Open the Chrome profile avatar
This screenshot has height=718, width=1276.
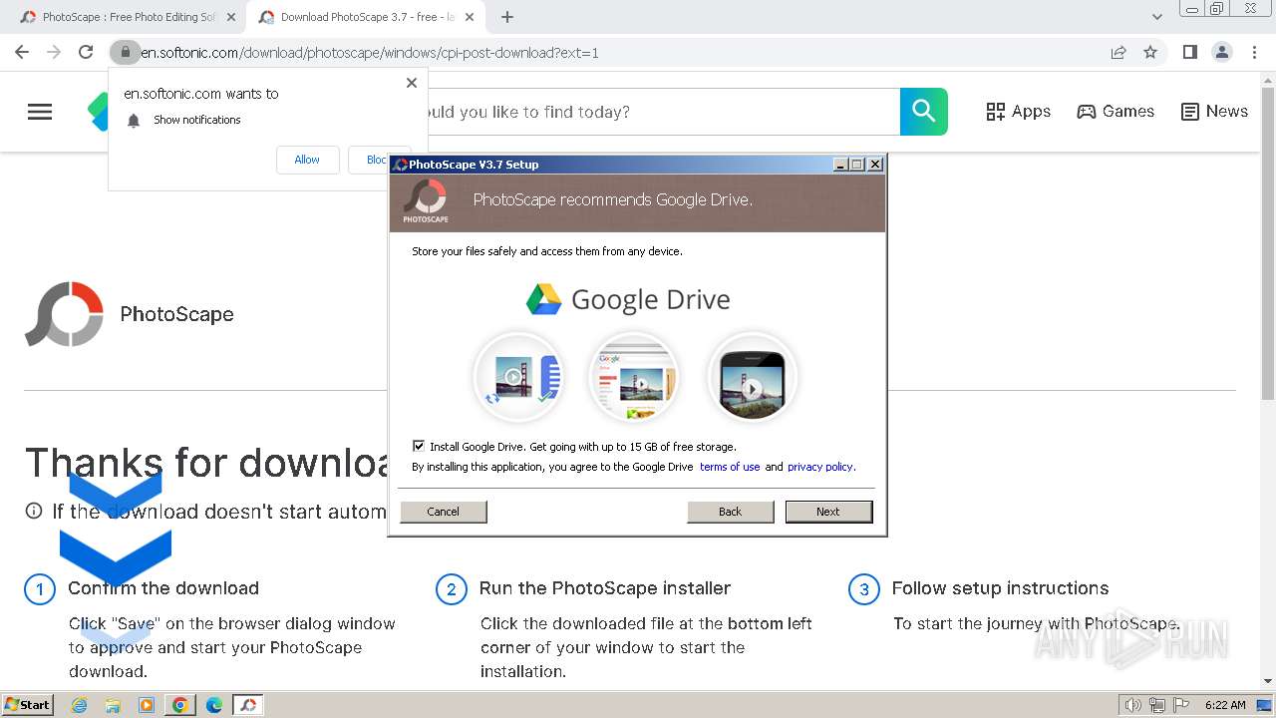(1221, 52)
